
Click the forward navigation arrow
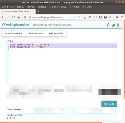(x=8, y=17)
